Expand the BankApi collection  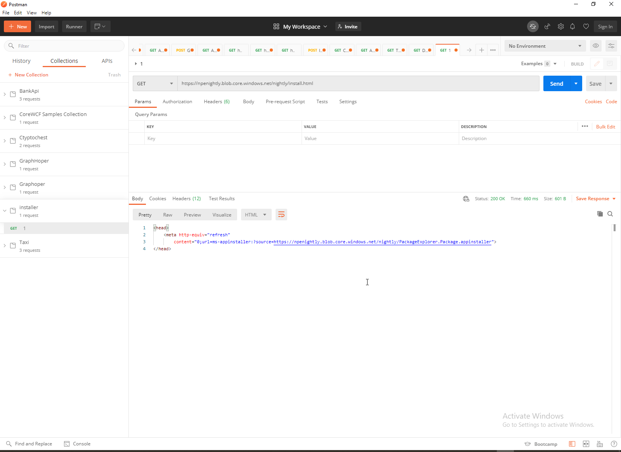5,94
